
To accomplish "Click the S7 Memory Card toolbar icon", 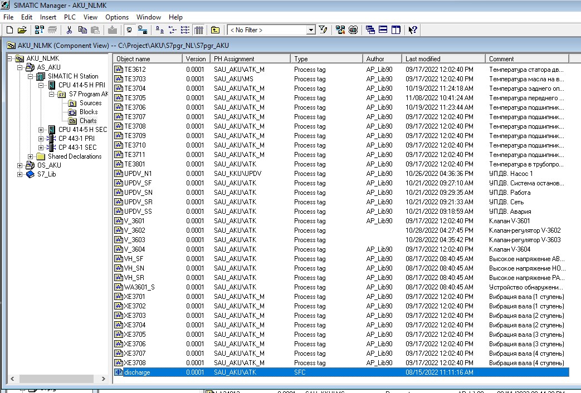I will click(52, 30).
